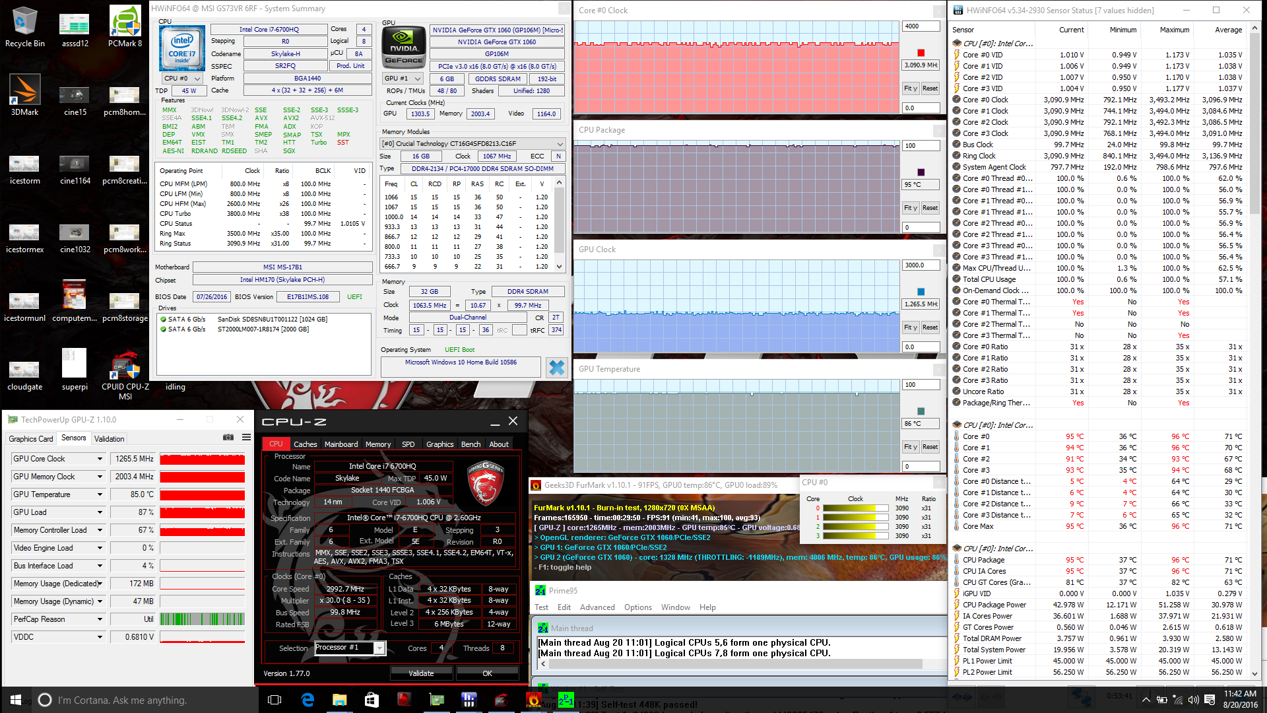
Task: Expand the GPU Core Clock sensor dropdown
Action: 100,459
